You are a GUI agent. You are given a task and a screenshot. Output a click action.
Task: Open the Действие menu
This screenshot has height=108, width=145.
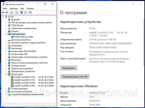click(14, 9)
